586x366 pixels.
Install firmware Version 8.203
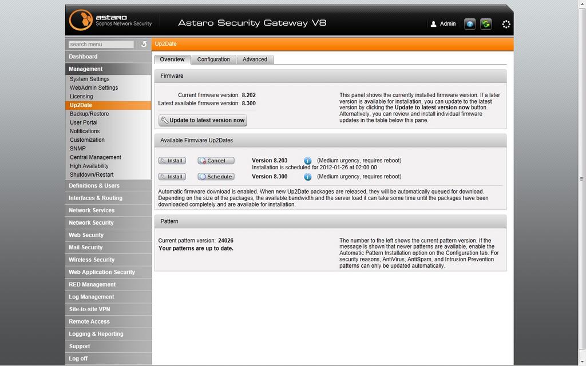click(172, 161)
